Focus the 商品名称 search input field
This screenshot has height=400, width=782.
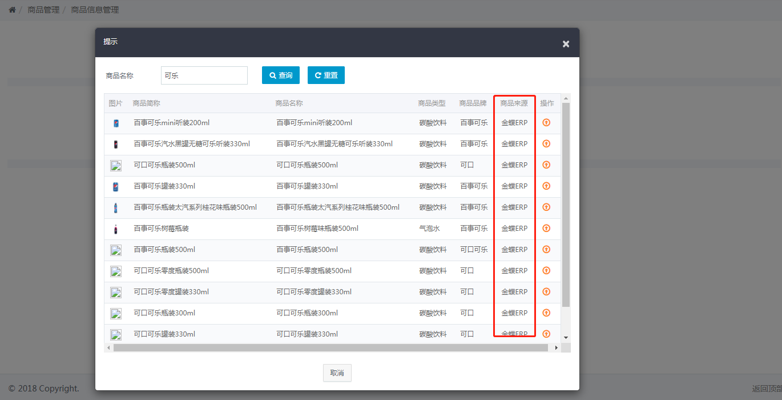point(204,75)
